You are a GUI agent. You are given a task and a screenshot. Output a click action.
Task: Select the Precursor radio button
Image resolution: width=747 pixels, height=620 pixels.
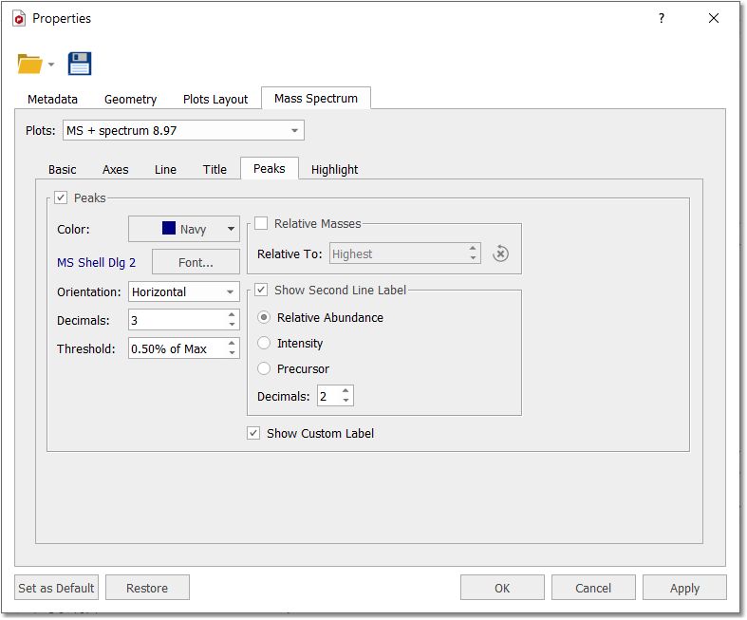point(264,368)
